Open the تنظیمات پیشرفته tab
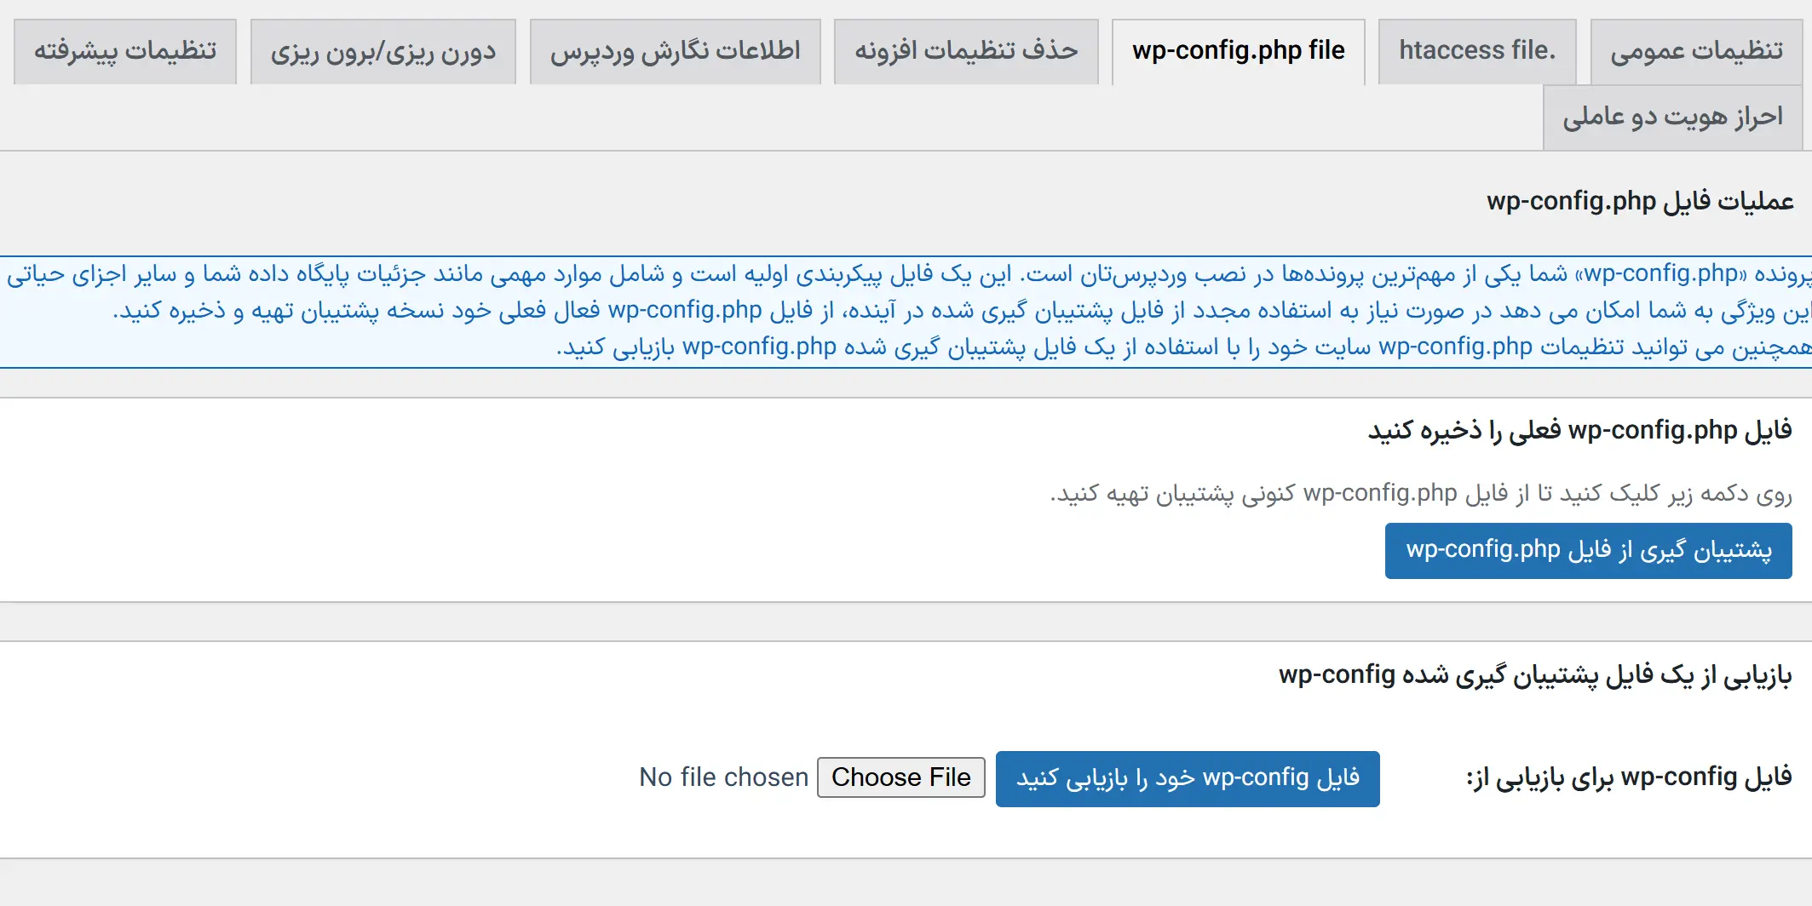This screenshot has width=1812, height=906. click(x=125, y=51)
